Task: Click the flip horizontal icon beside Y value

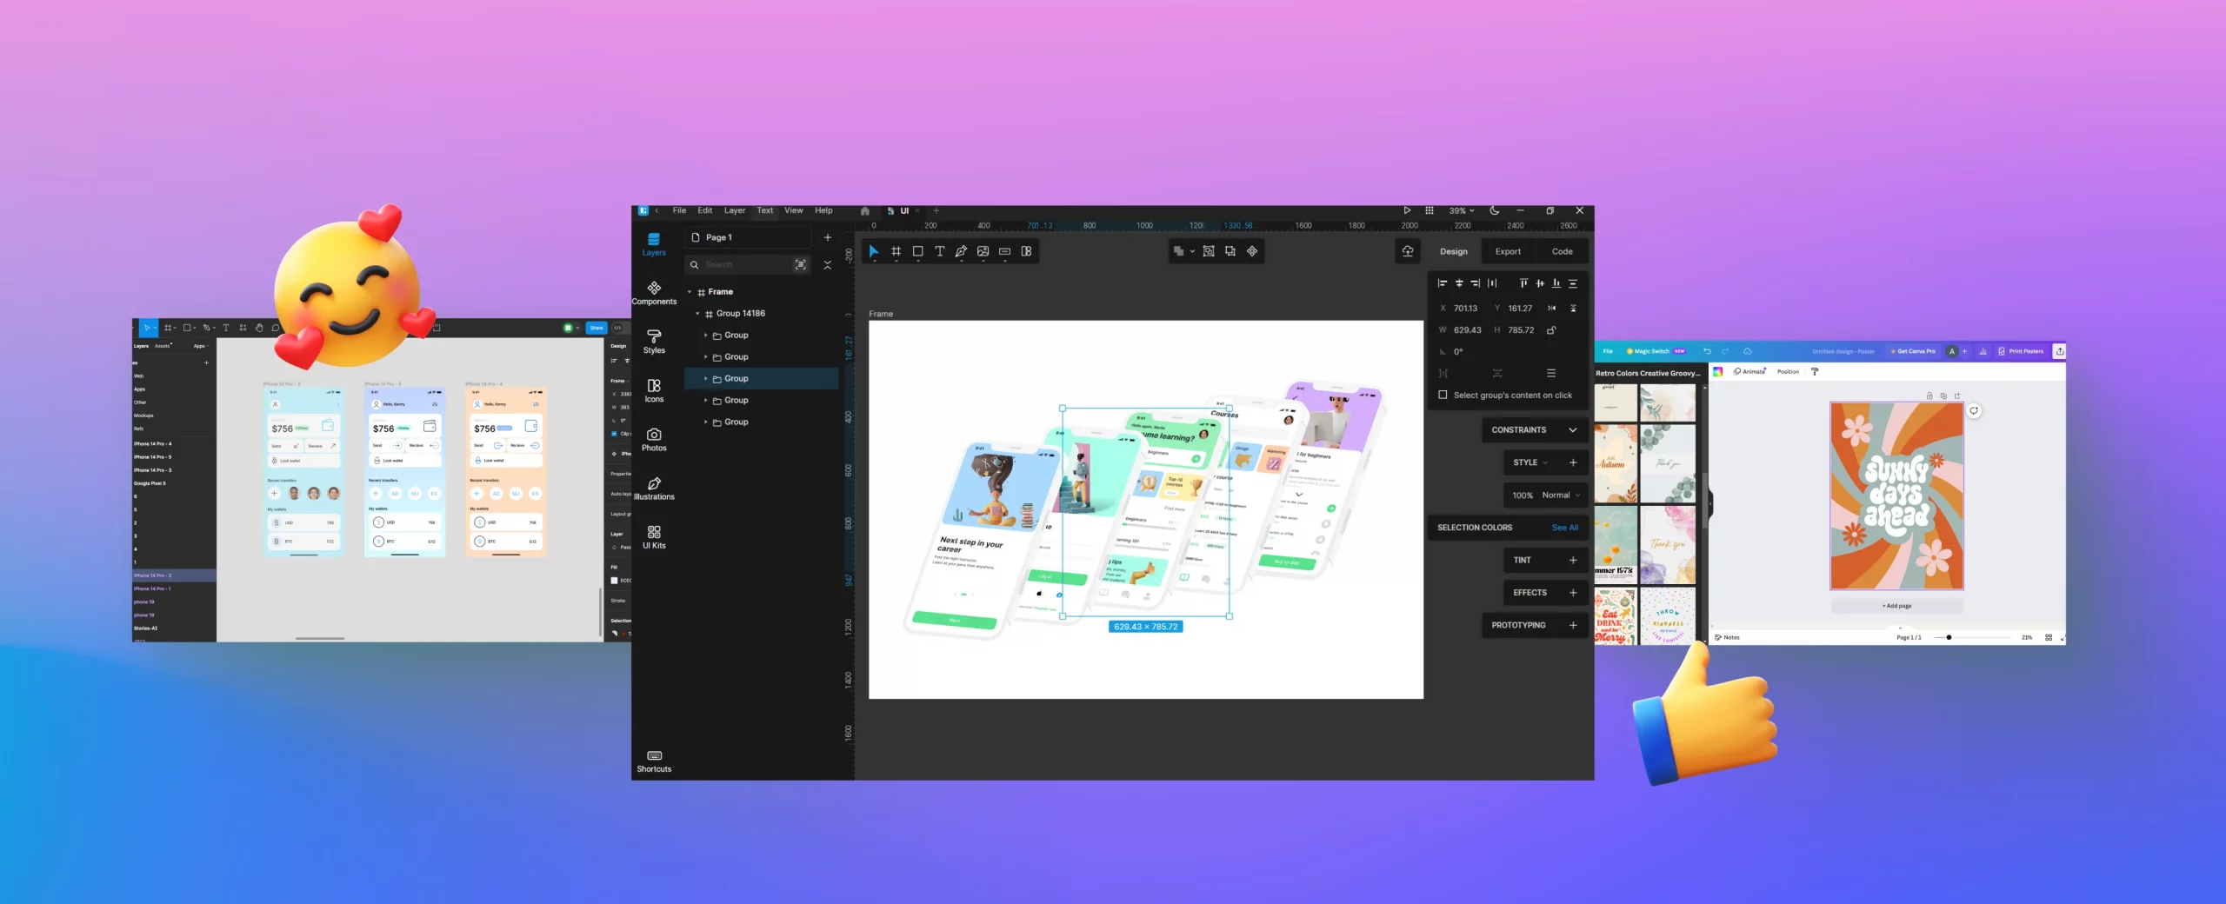Action: (x=1551, y=309)
